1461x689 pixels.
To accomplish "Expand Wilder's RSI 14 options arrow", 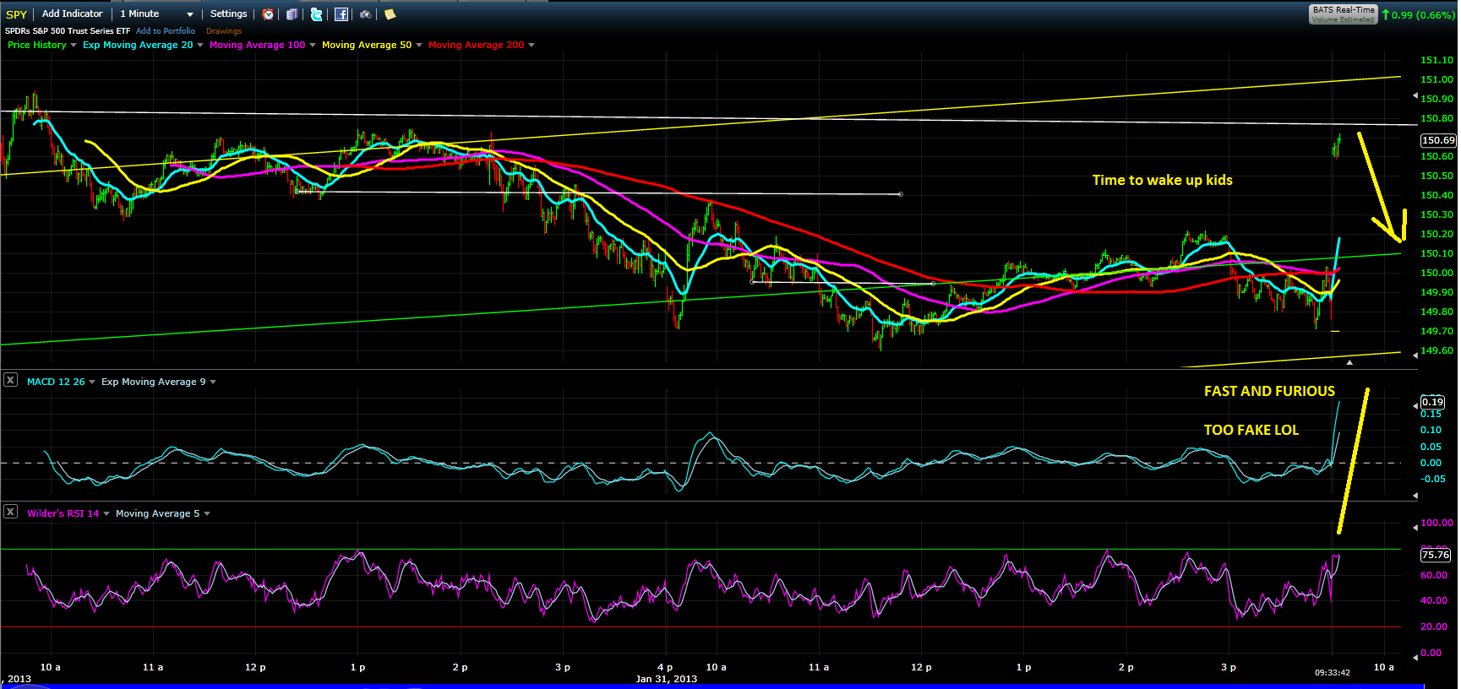I will [x=106, y=514].
